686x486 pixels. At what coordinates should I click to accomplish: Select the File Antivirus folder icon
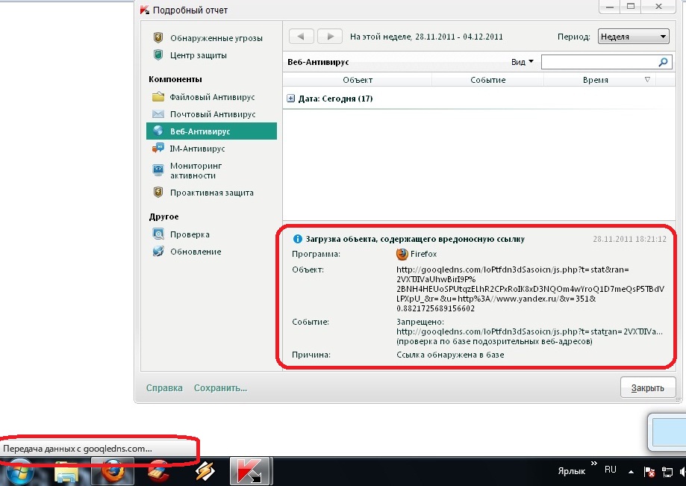[x=158, y=97]
